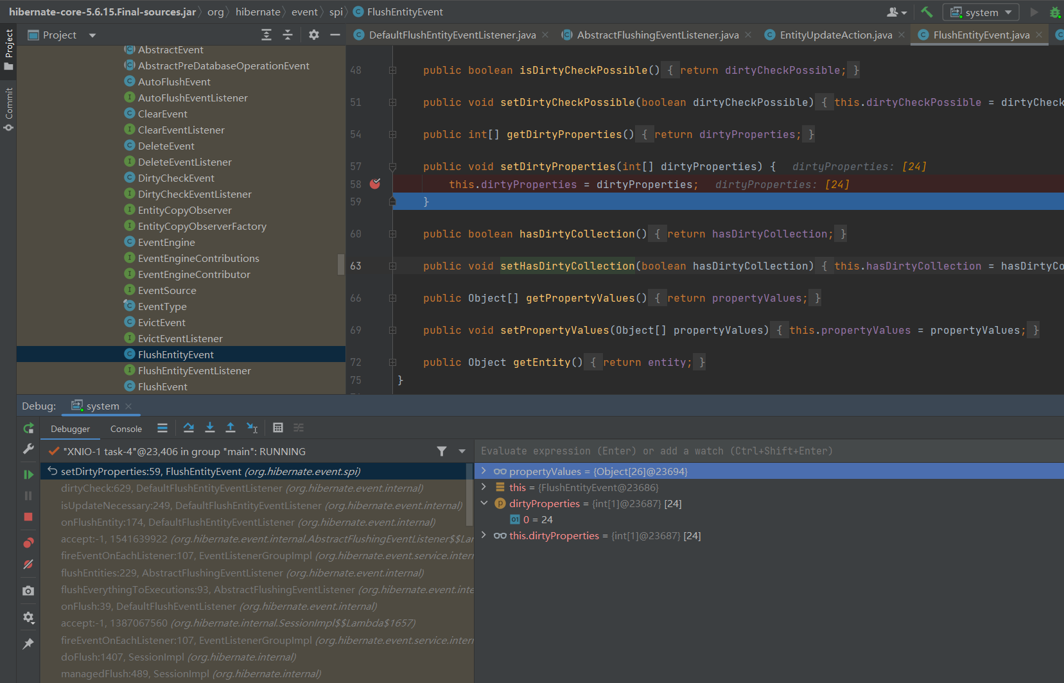1064x683 pixels.
Task: Click the spi breadcrumb
Action: pyautogui.click(x=336, y=12)
